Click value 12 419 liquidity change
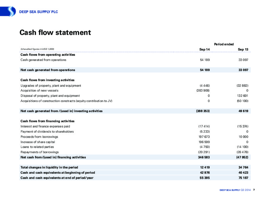 pyautogui.click(x=205, y=167)
